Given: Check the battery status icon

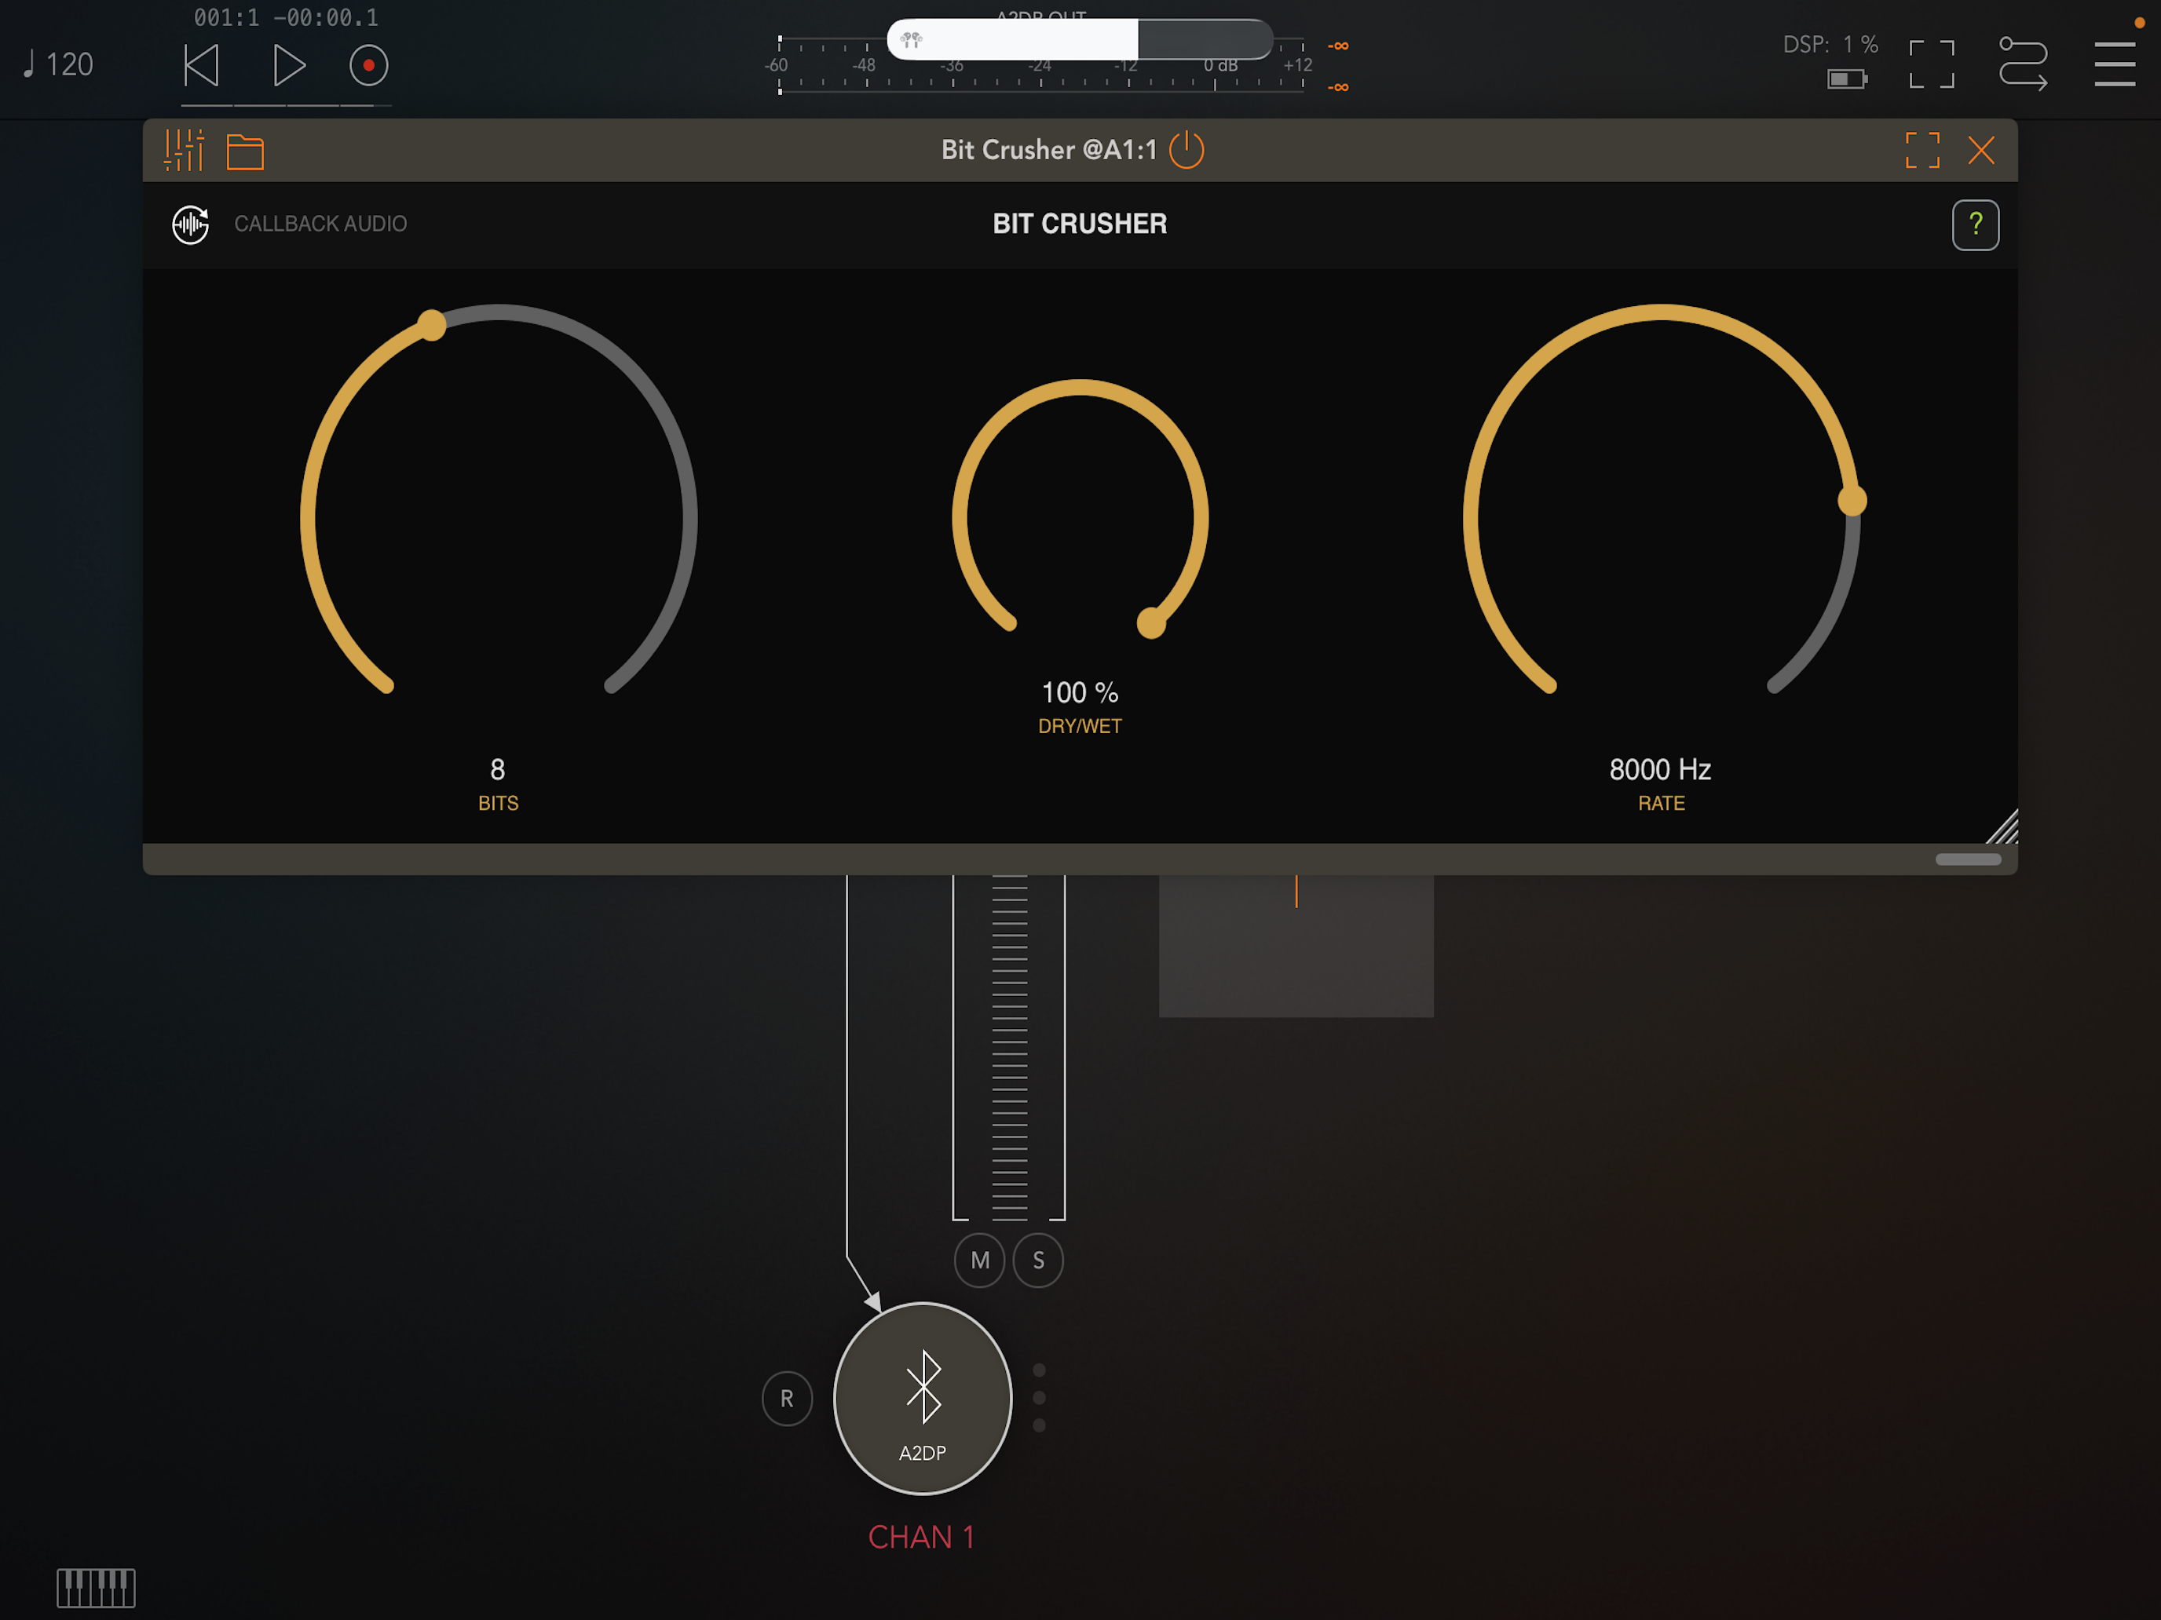Looking at the screenshot, I should point(1846,79).
